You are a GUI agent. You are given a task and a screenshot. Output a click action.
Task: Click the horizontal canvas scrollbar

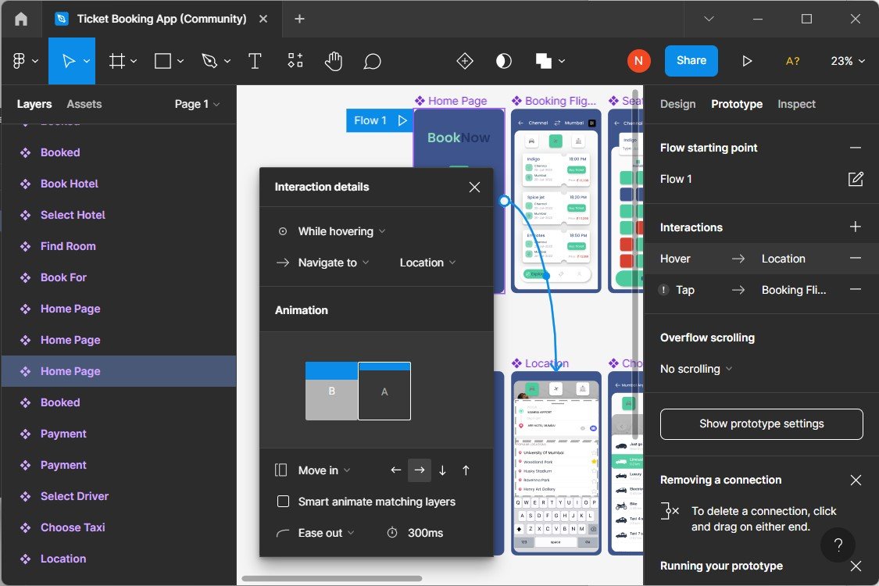[x=332, y=579]
